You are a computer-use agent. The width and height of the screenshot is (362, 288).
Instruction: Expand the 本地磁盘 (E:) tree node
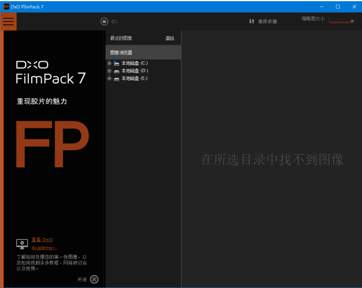pos(110,78)
